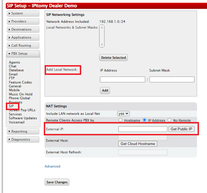Focus the Subnet Mask input field
The height and width of the screenshot is (193, 207).
tap(172, 79)
